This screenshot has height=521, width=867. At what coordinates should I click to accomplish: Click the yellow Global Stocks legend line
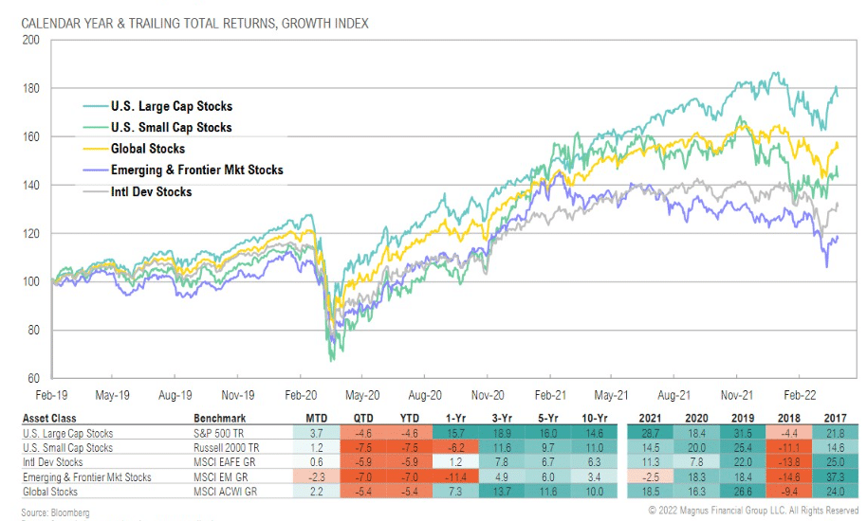[96, 149]
